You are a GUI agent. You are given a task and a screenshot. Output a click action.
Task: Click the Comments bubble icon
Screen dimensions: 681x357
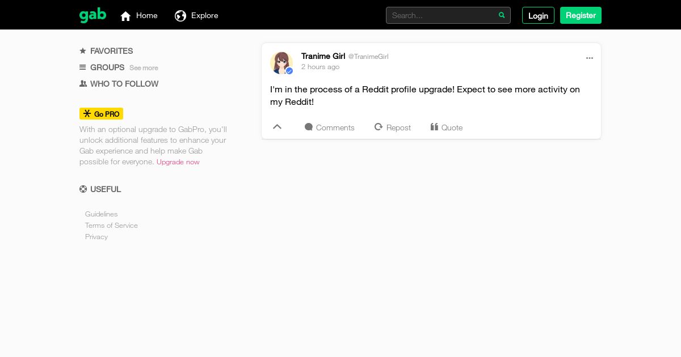(x=309, y=127)
